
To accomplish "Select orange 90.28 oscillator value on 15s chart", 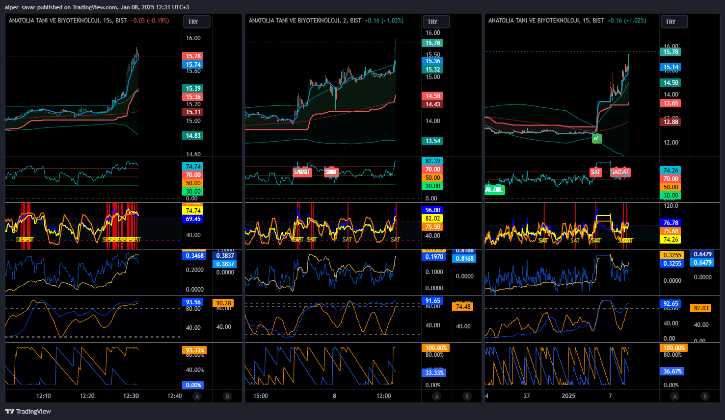I will tap(224, 303).
